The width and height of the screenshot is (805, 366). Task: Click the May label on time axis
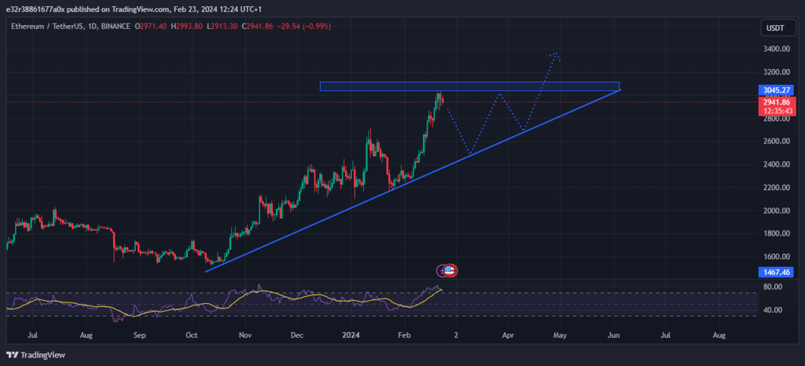[x=560, y=335]
